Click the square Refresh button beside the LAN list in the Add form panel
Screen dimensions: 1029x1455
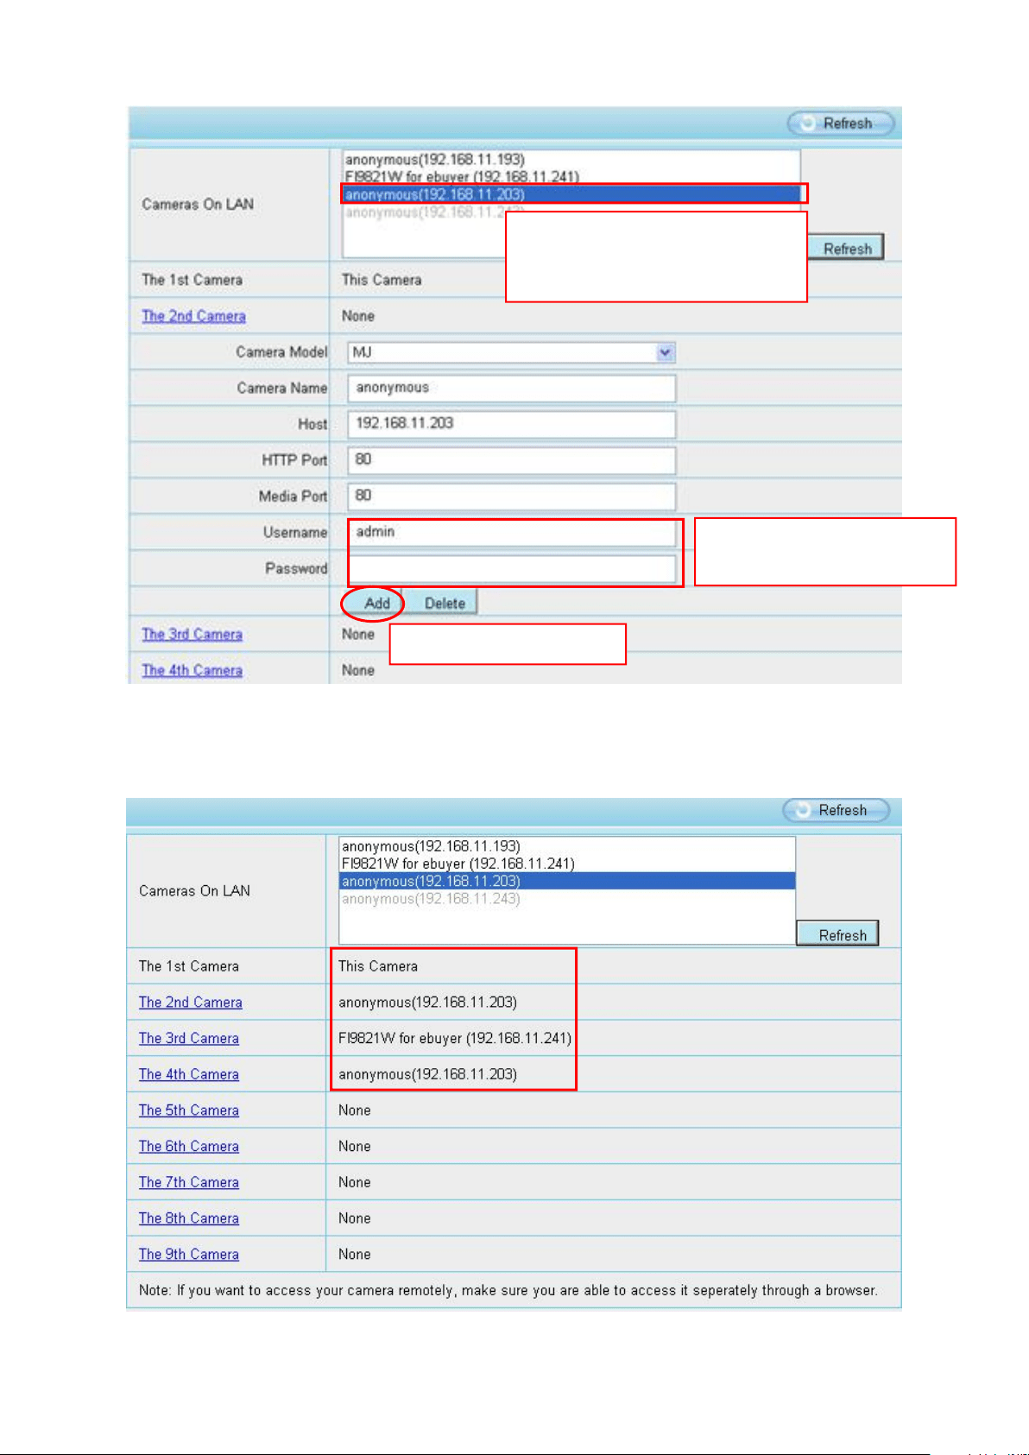click(846, 248)
